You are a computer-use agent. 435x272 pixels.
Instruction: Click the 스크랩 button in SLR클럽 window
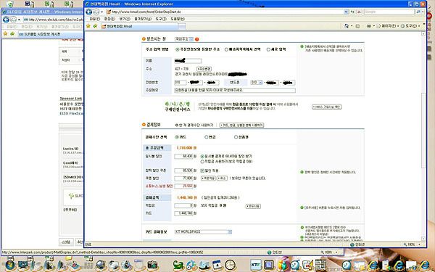tap(66, 242)
